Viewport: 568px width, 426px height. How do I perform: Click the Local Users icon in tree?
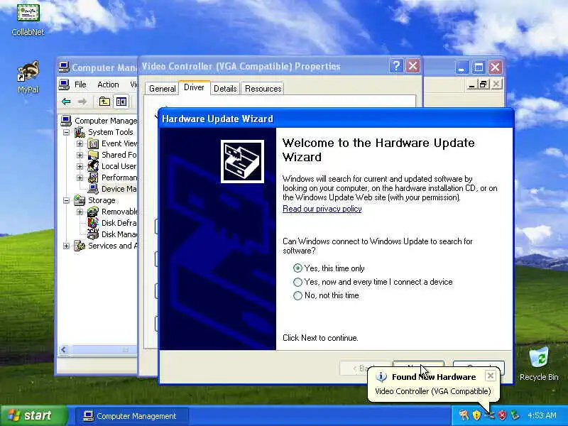(x=93, y=166)
